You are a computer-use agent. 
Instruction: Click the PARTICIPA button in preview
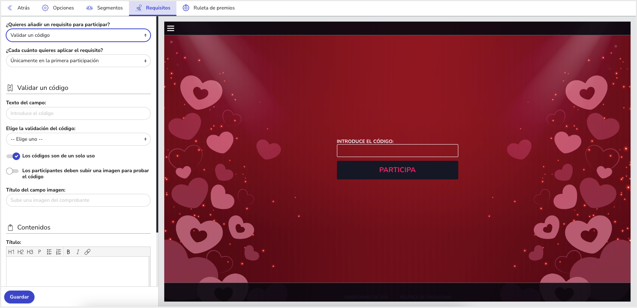pyautogui.click(x=397, y=170)
